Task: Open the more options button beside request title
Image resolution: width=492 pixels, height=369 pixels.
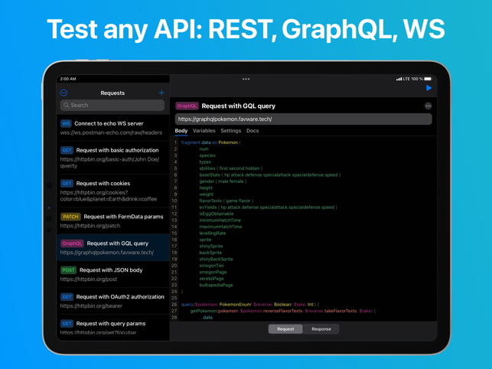Action: click(428, 106)
